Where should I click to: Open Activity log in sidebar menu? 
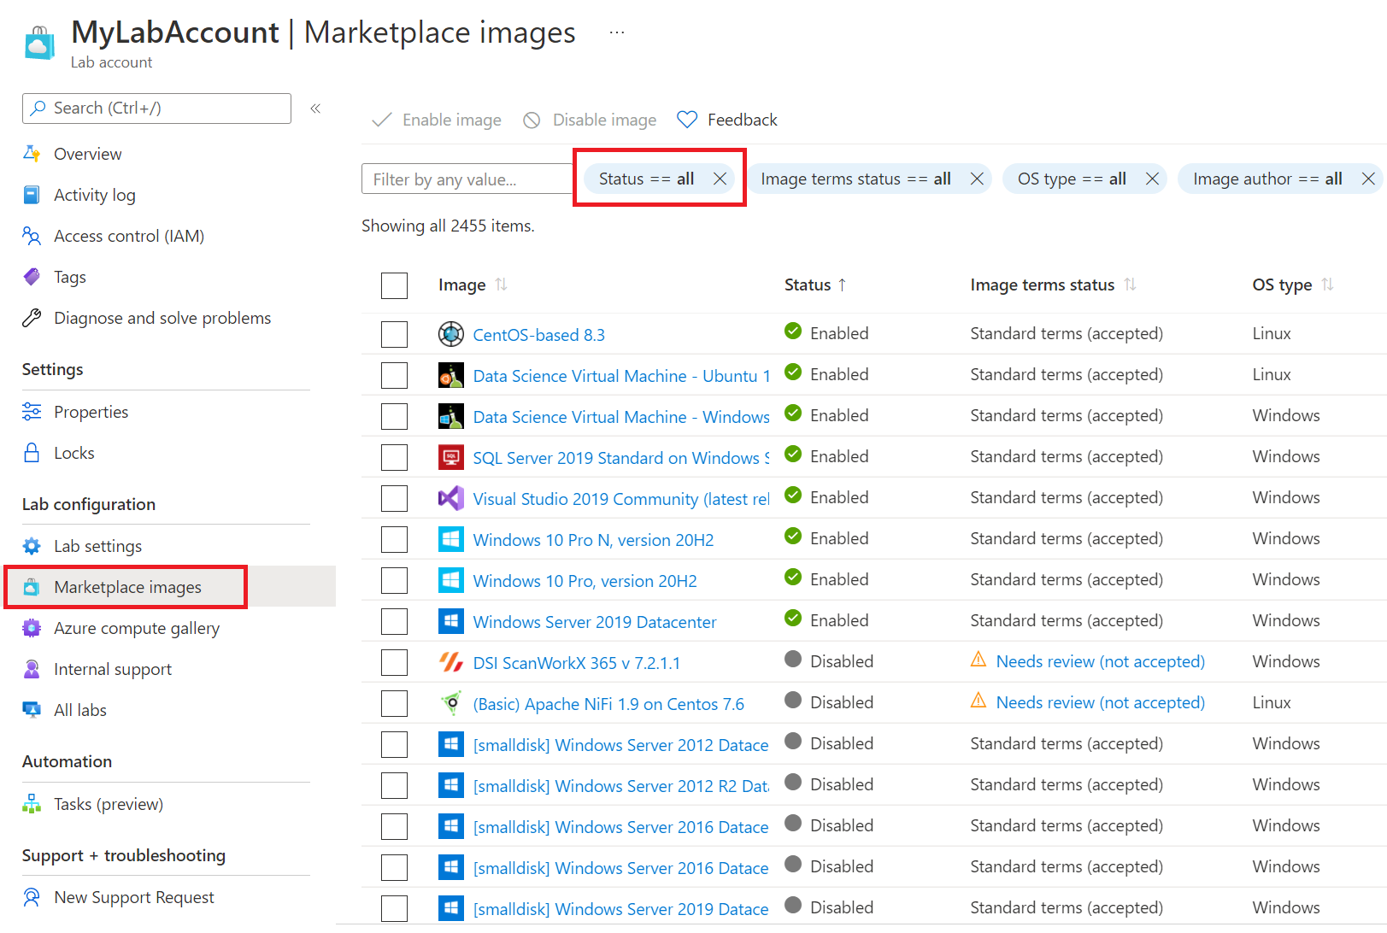coord(94,195)
